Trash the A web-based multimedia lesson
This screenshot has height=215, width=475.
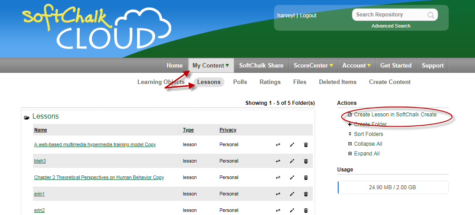click(x=306, y=145)
